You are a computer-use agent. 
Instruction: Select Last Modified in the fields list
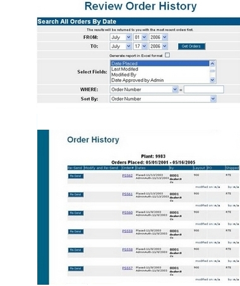point(160,69)
